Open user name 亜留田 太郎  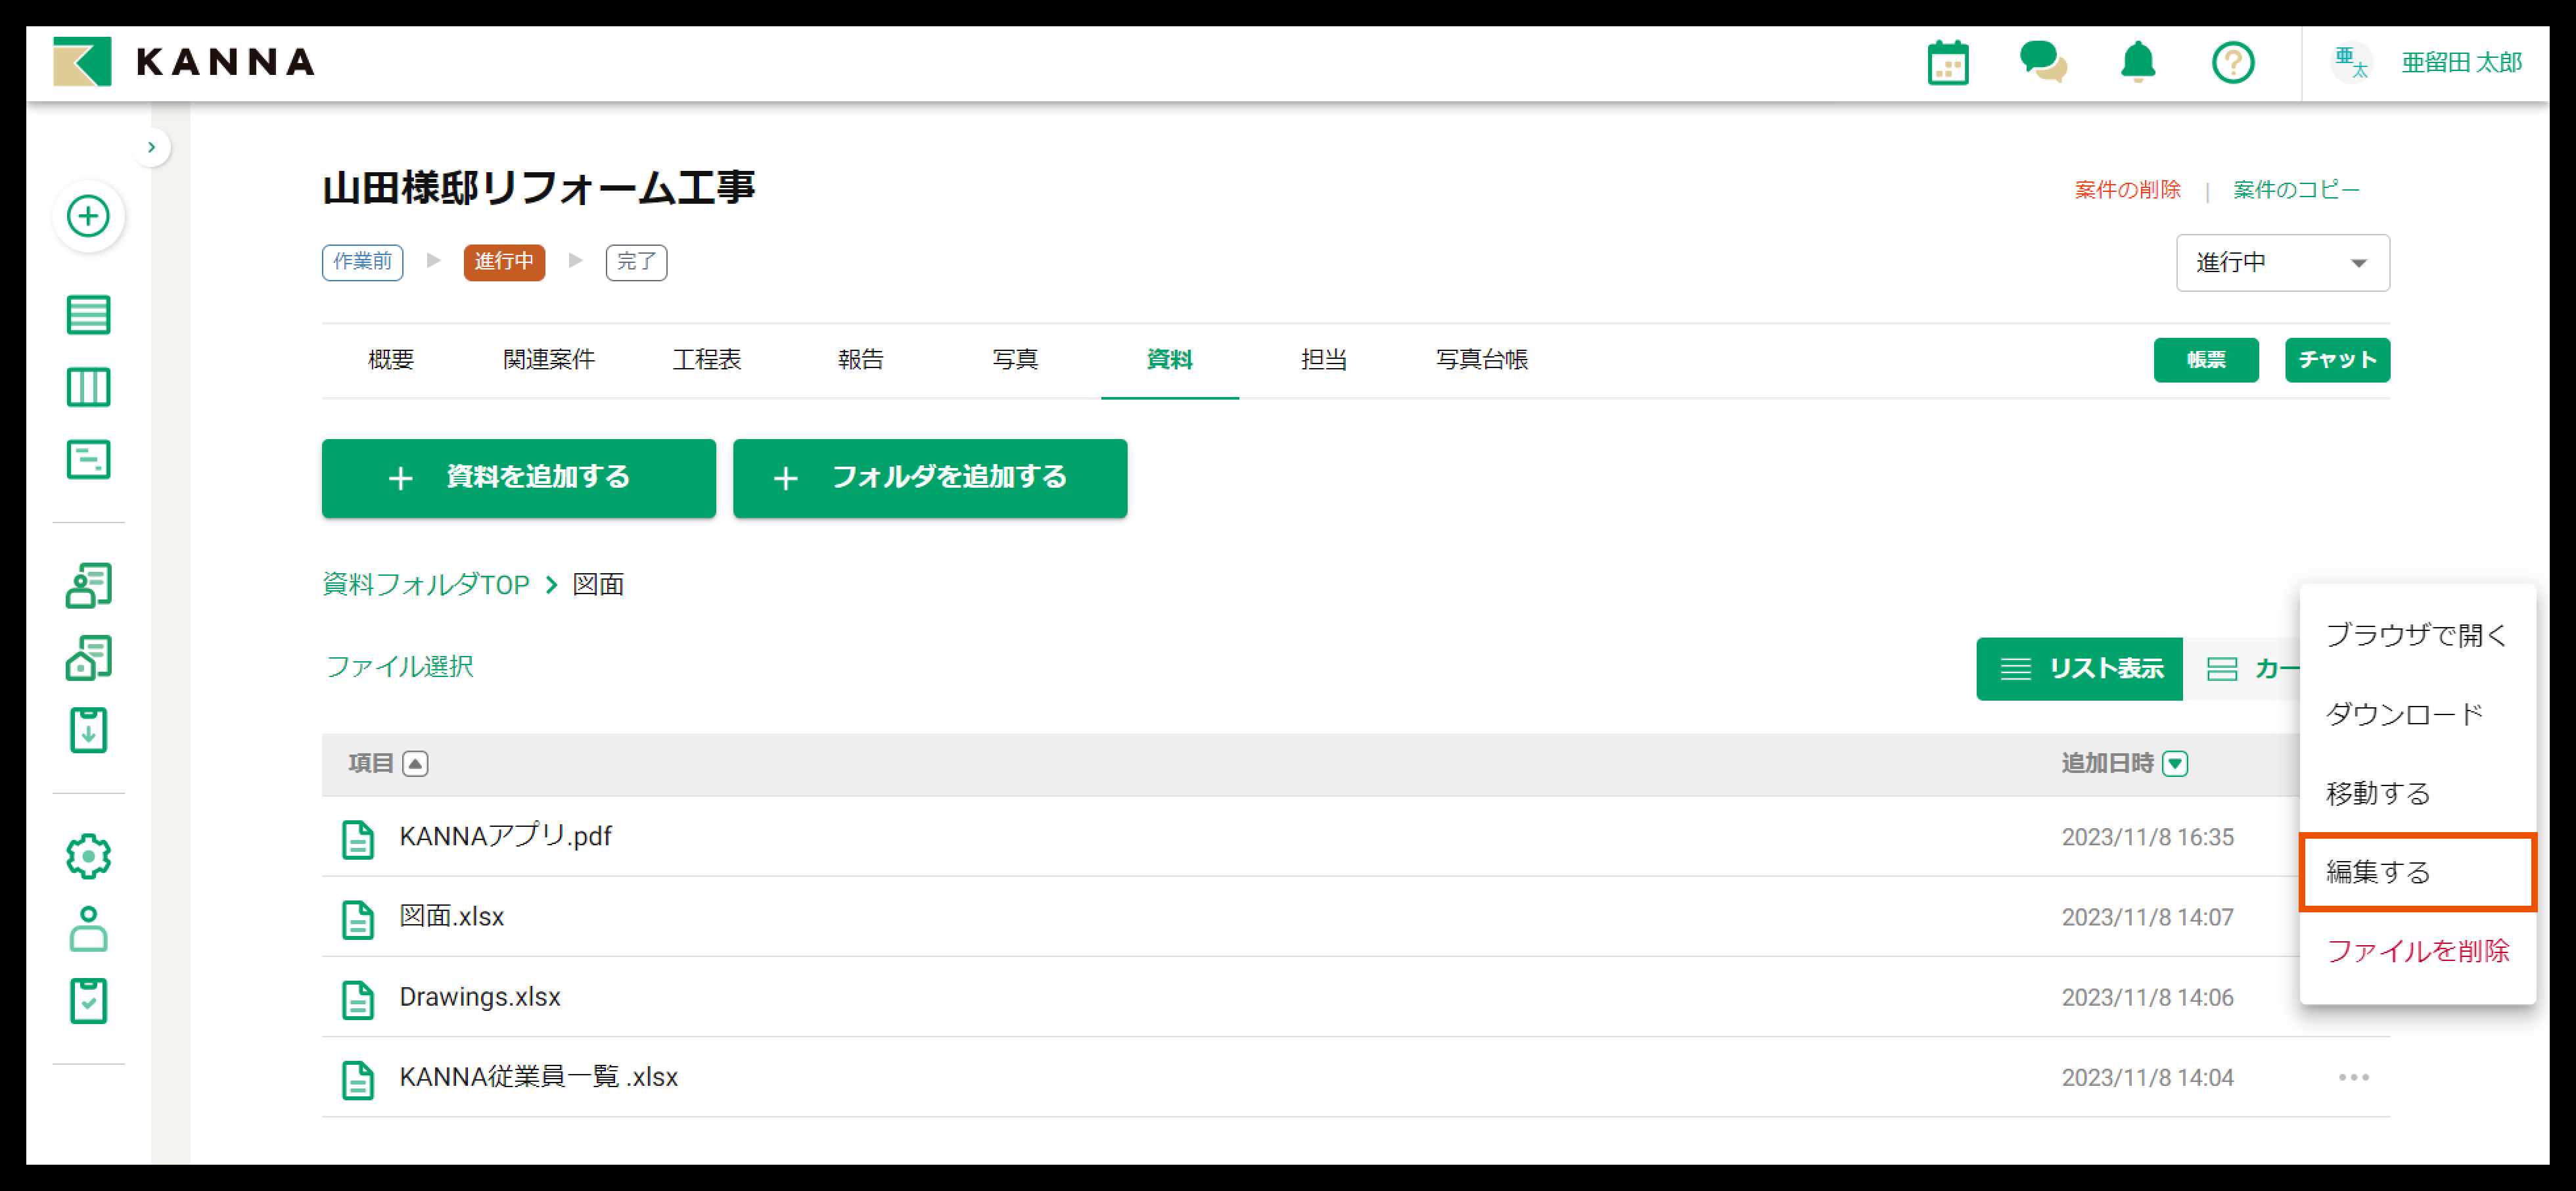pyautogui.click(x=2461, y=63)
